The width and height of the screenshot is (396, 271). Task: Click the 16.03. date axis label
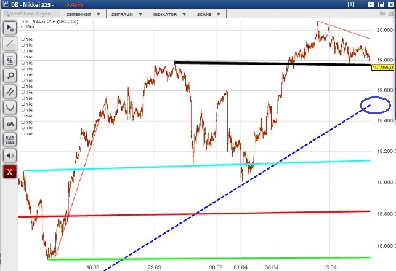tap(94, 267)
